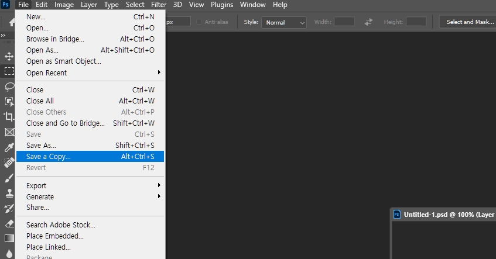496x259 pixels.
Task: Click the Ps document icon of Untitled-1.psd
Action: click(x=396, y=215)
